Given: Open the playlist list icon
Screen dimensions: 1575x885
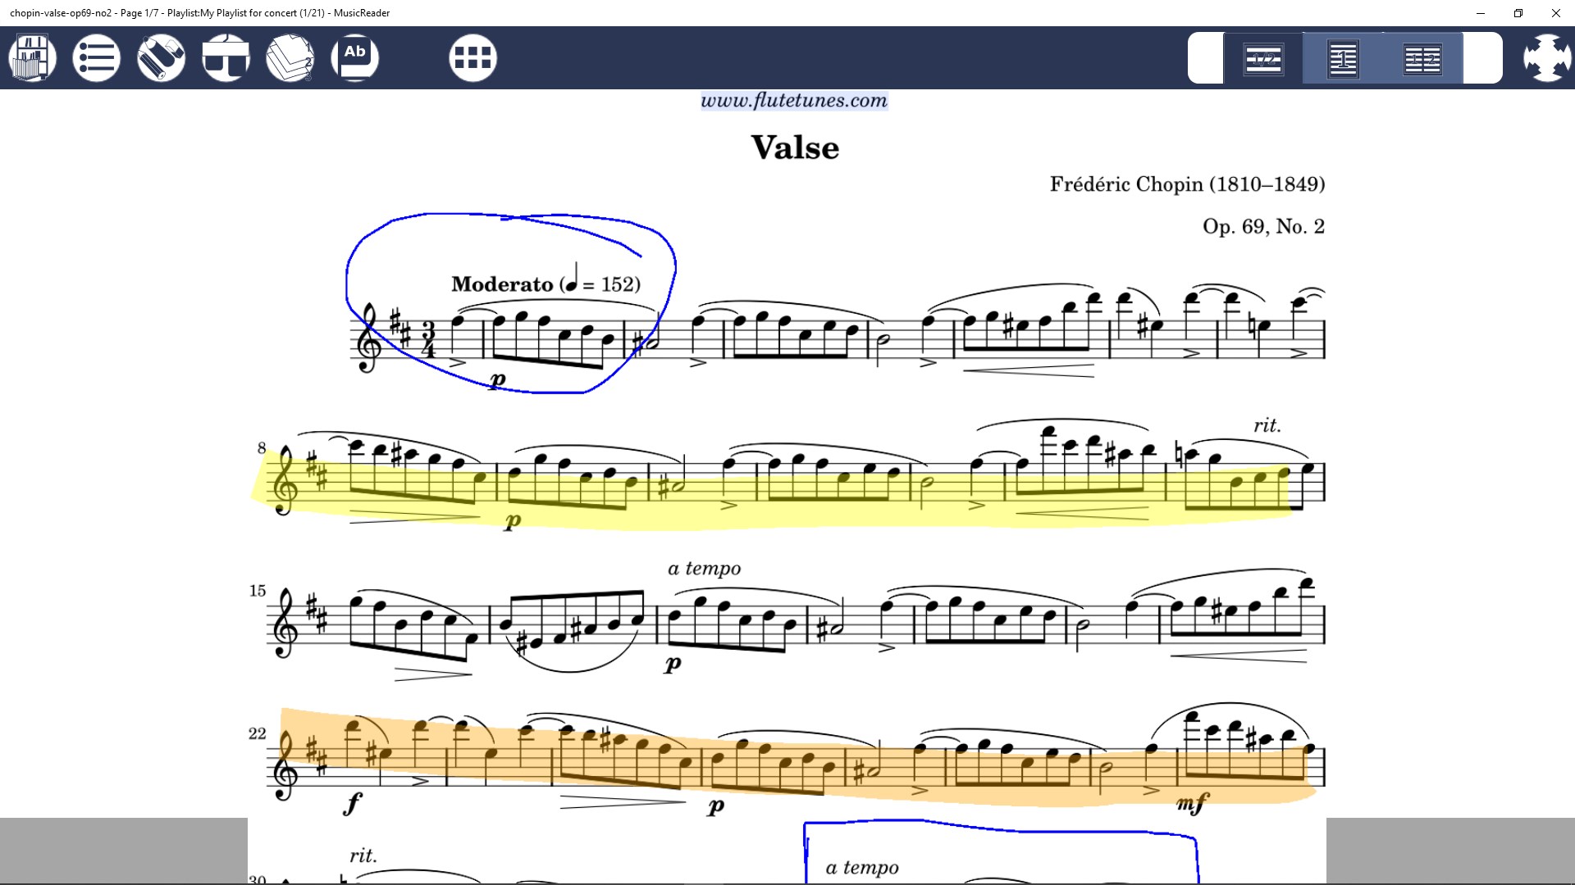Looking at the screenshot, I should (96, 58).
